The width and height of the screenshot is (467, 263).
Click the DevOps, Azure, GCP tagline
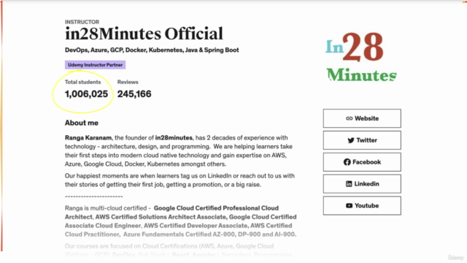(152, 50)
